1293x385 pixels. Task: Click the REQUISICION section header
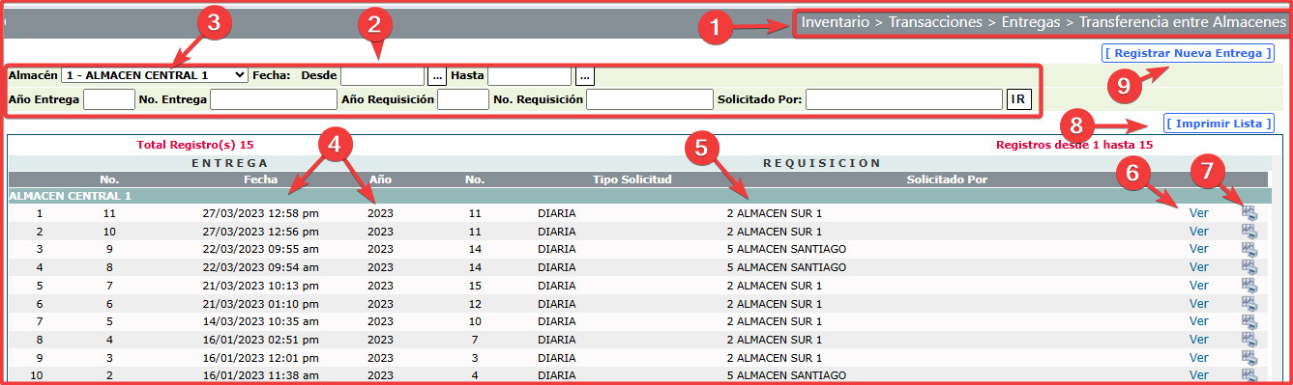click(822, 163)
